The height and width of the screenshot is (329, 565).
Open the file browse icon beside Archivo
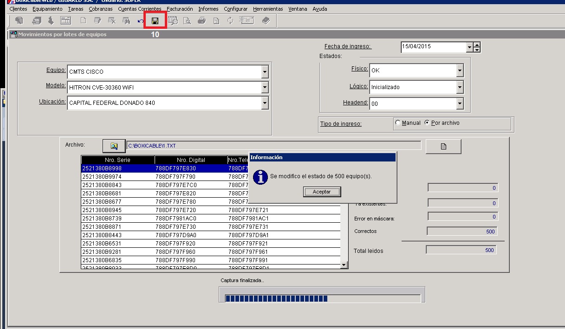tap(114, 146)
